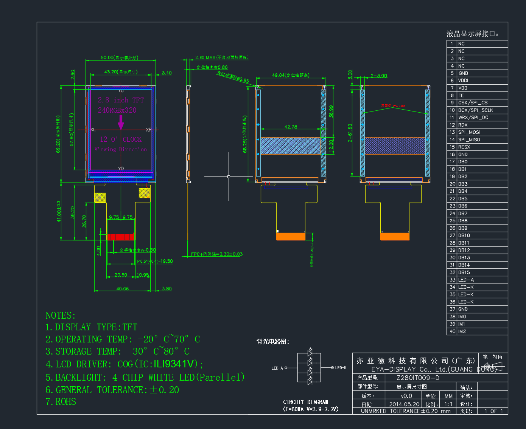Select the 40.06 dimension below the FPC

[122, 289]
